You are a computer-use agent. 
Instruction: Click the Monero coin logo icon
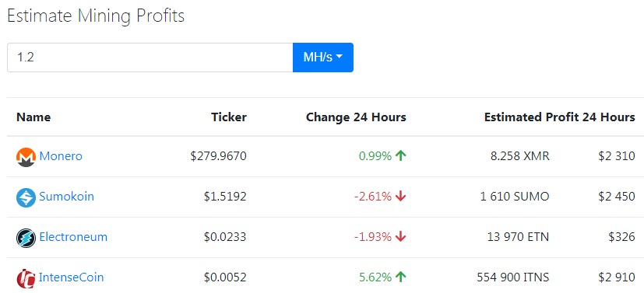[x=26, y=157]
